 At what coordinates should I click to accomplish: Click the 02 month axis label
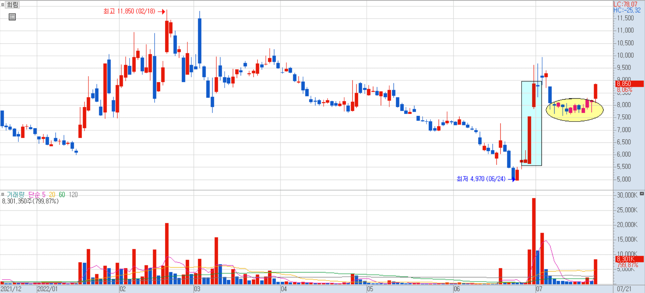click(123, 289)
